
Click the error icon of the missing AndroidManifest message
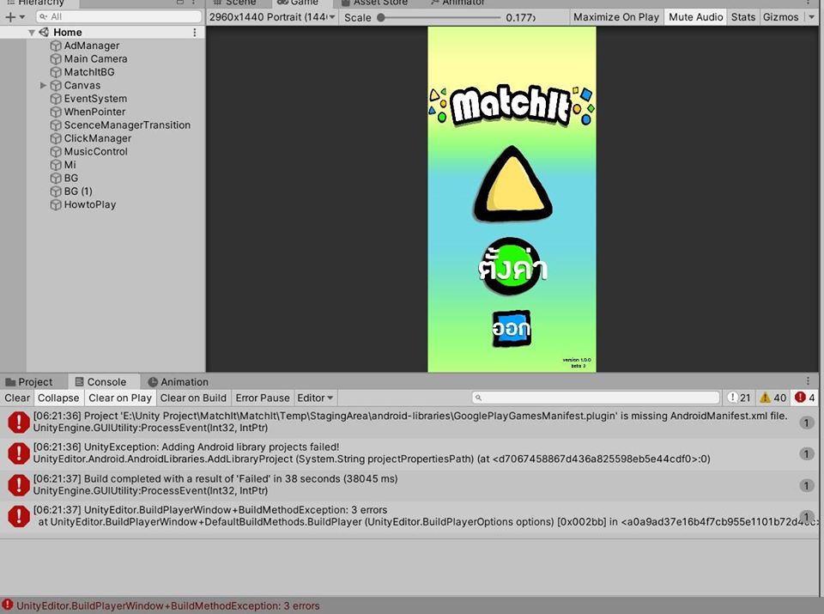[18, 423]
